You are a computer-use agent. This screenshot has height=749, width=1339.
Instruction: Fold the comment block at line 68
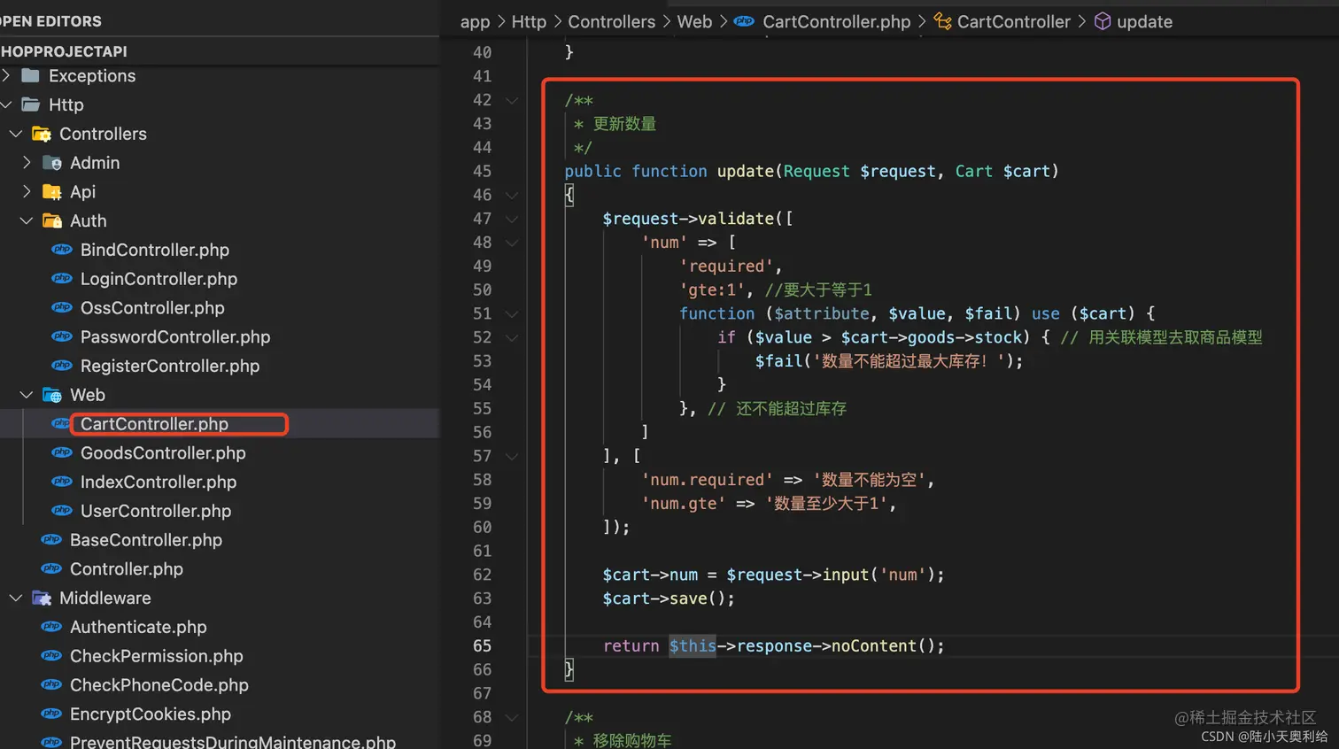click(512, 717)
